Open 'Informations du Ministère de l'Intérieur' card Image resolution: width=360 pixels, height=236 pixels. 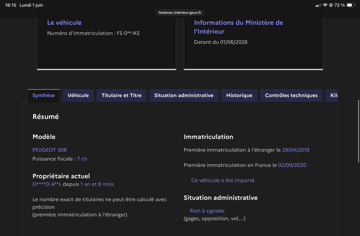pos(238,27)
